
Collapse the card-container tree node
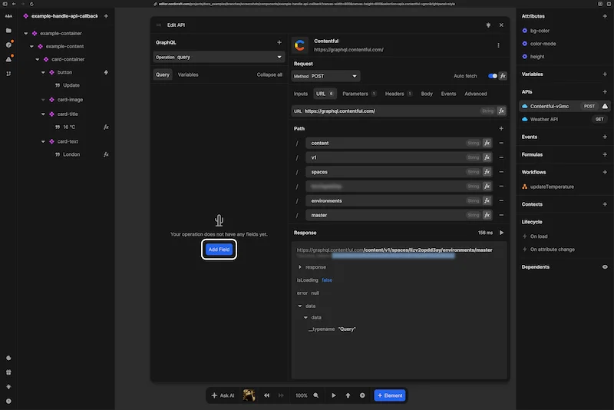pos(38,60)
